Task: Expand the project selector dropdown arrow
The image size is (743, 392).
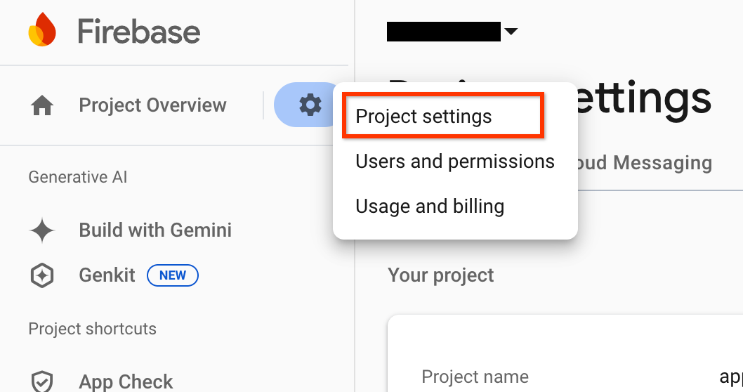Action: click(x=511, y=32)
